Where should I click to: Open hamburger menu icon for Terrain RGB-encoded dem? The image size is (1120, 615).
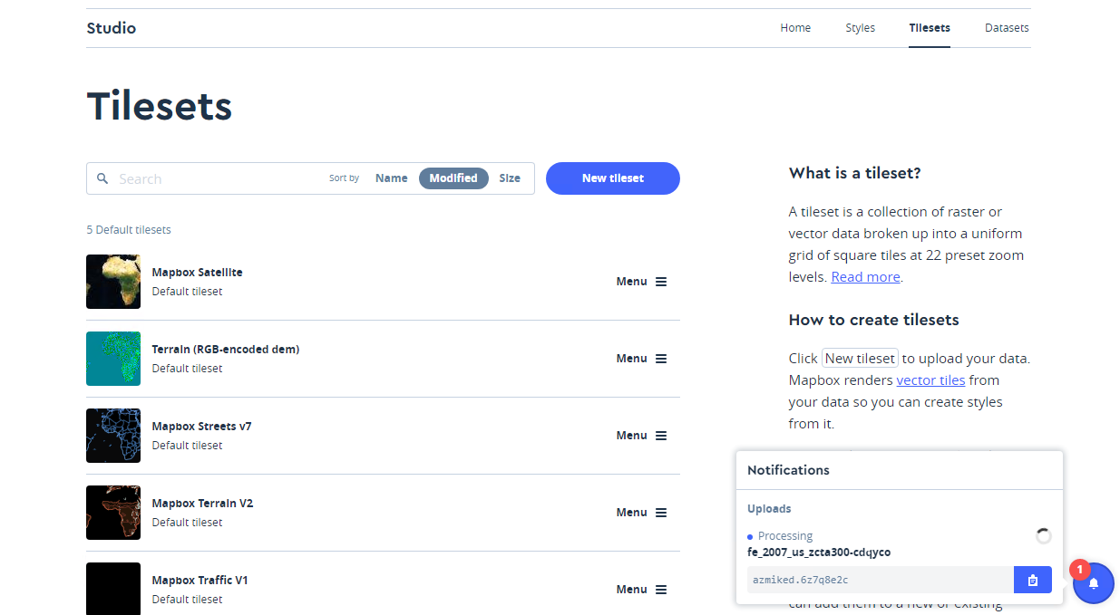pos(661,359)
